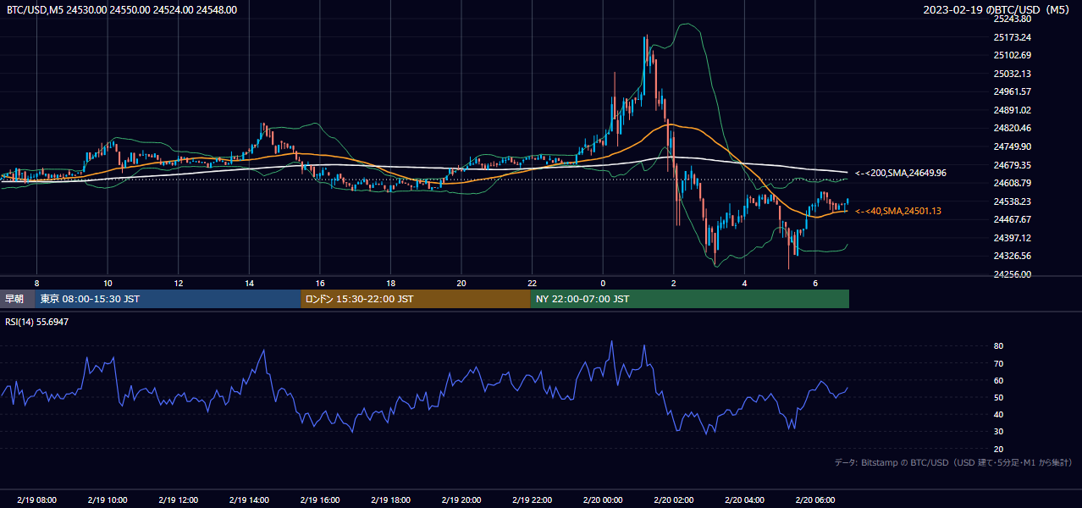The image size is (1082, 508).
Task: Click hour label 18 under the price chart
Action: pyautogui.click(x=390, y=283)
